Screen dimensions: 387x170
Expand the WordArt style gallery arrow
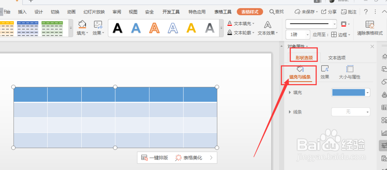click(221, 28)
